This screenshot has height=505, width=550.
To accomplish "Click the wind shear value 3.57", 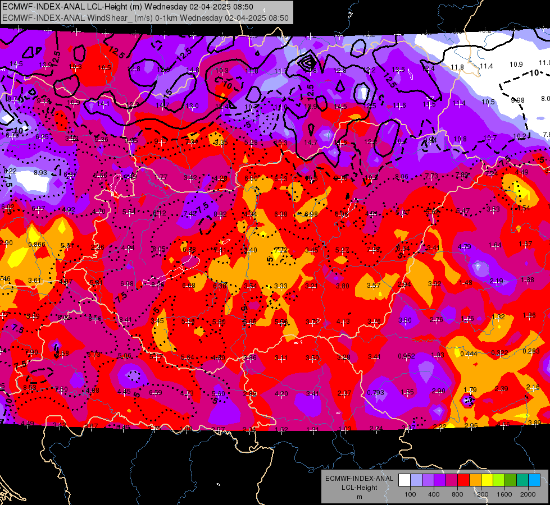I will (x=374, y=285).
